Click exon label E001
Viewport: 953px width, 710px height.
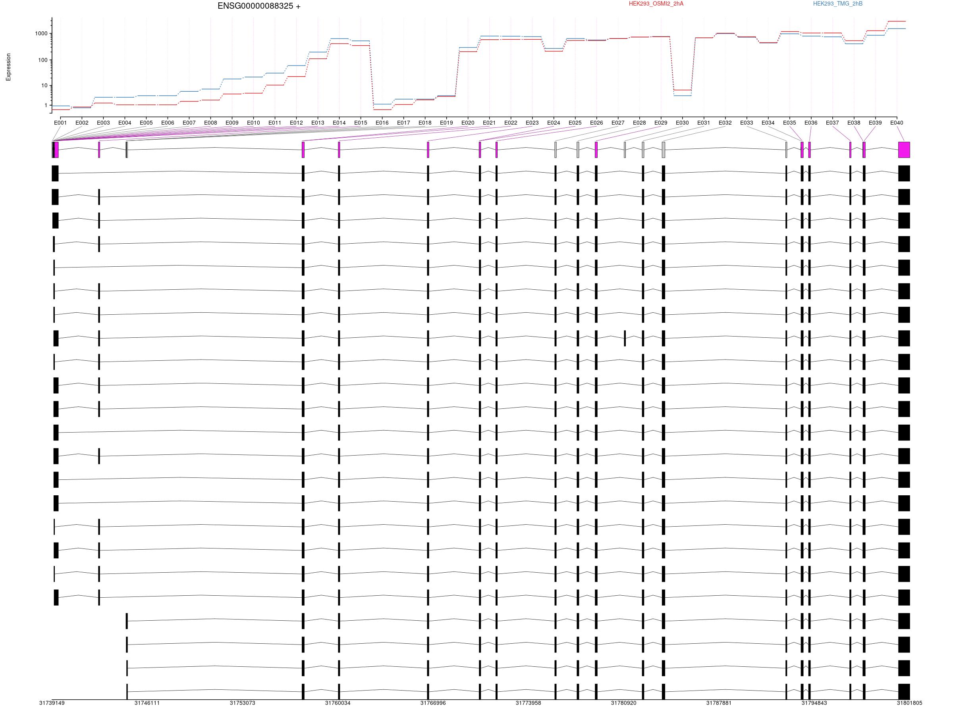(60, 123)
